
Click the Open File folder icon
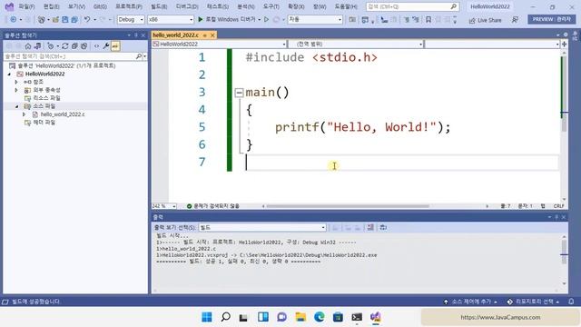(55, 20)
